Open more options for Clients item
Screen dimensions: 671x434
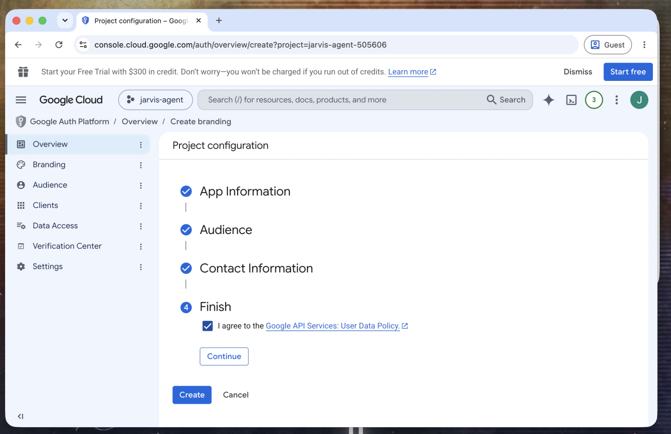tap(141, 206)
